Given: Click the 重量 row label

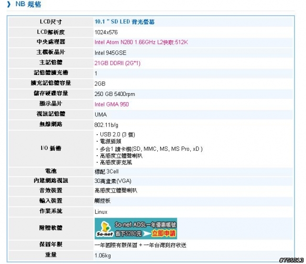Looking at the screenshot, I should click(51, 254).
